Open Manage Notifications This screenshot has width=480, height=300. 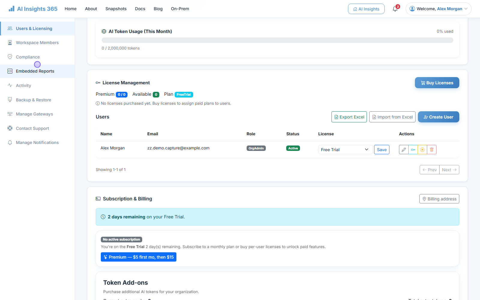tap(37, 142)
